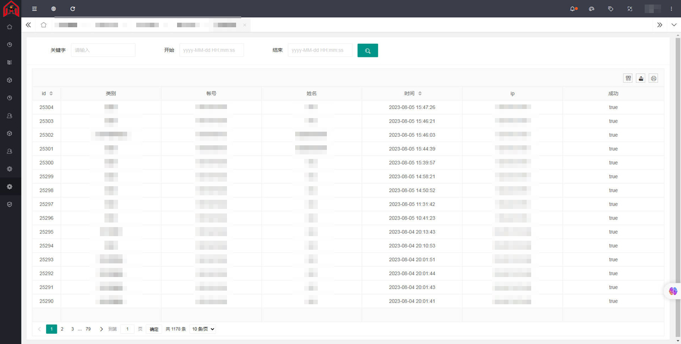
Task: Click the 确定 button in pagination
Action: coord(154,329)
